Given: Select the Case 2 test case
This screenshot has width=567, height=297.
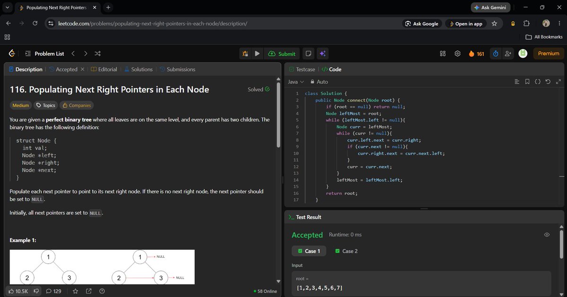Looking at the screenshot, I should (347, 251).
